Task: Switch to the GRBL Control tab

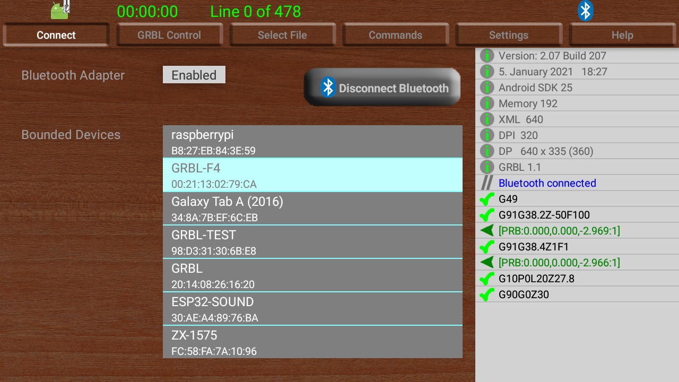Action: 169,35
